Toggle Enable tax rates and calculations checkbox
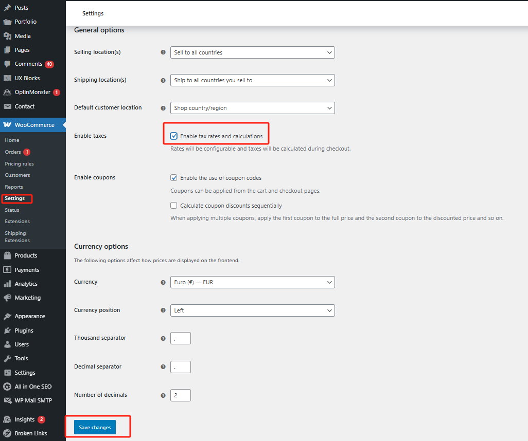The height and width of the screenshot is (441, 528). click(x=174, y=136)
